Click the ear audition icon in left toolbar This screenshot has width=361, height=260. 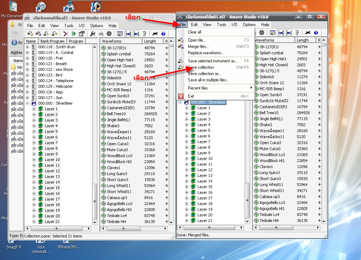pos(144,34)
